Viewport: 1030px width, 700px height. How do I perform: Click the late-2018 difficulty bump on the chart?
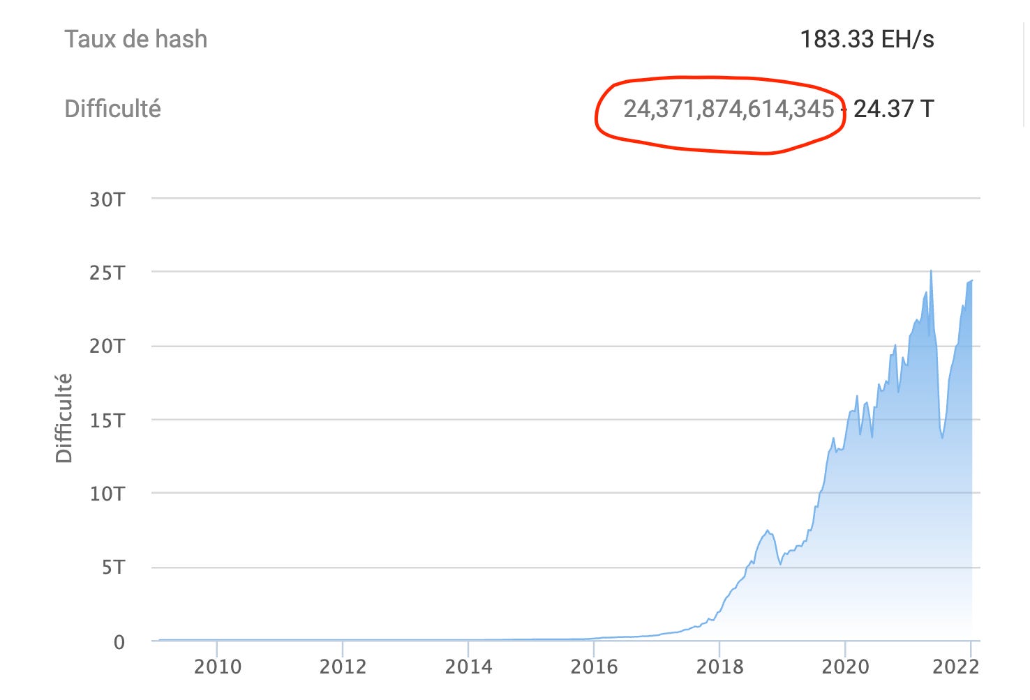tap(767, 531)
